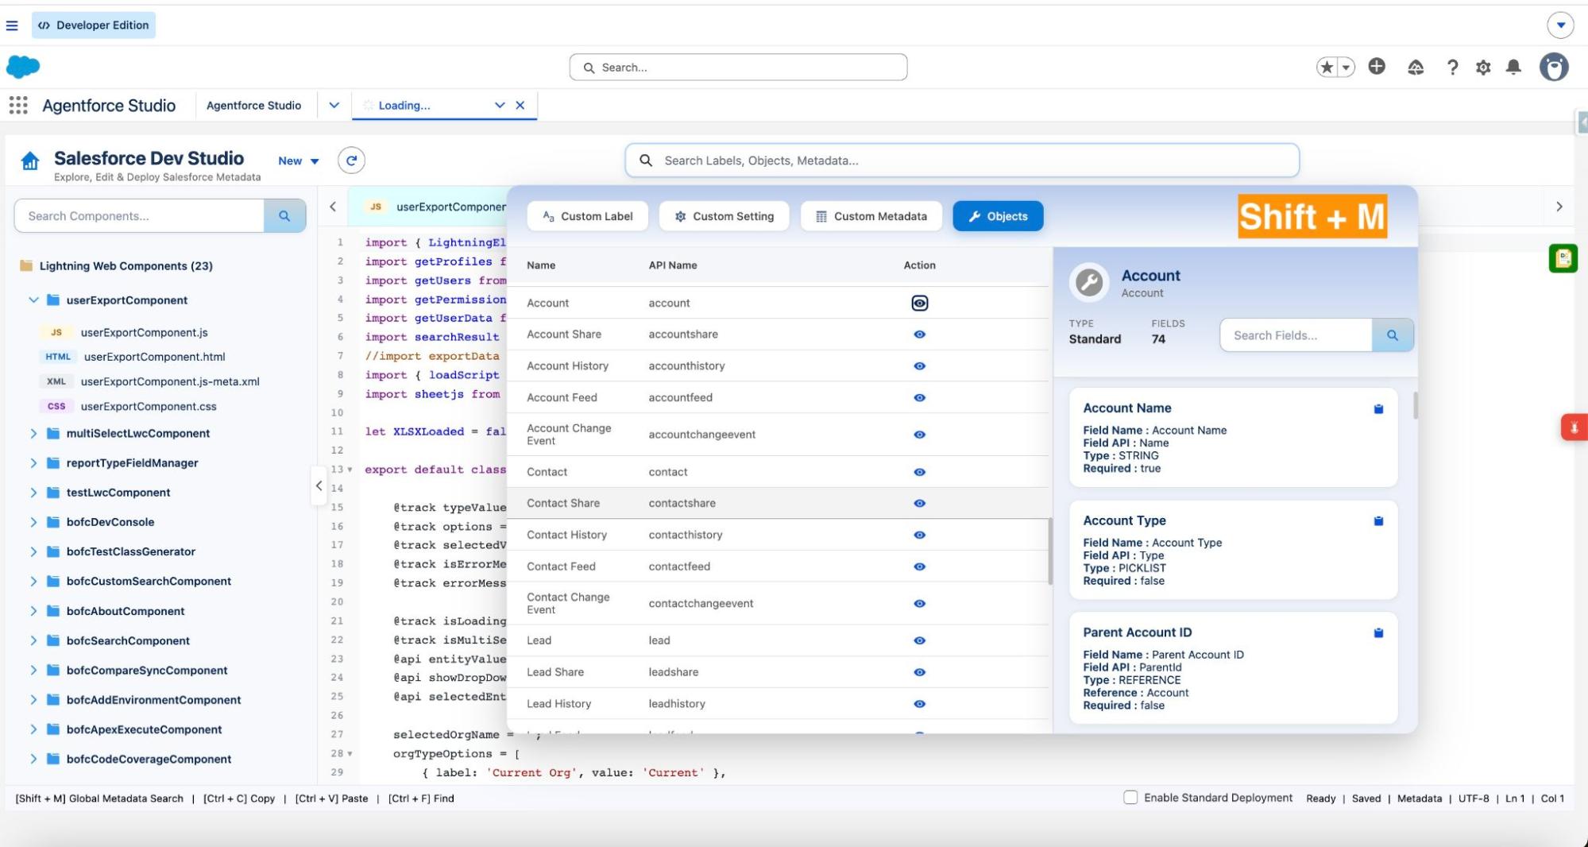This screenshot has width=1588, height=847.
Task: Close the Loading tab
Action: (520, 105)
